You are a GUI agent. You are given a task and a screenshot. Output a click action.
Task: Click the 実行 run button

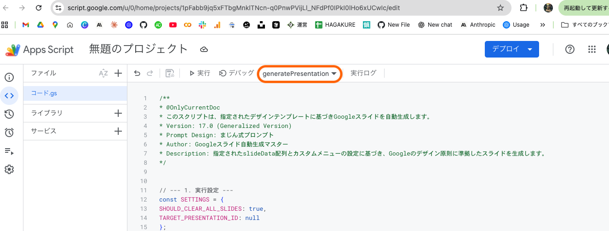click(x=200, y=73)
